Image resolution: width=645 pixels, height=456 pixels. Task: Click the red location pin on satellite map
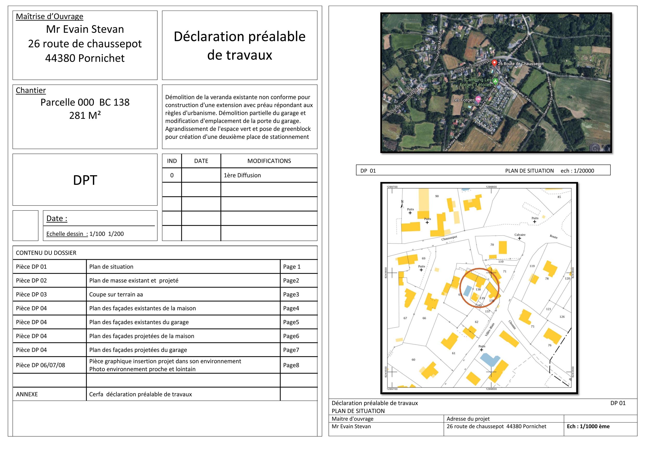tap(494, 63)
